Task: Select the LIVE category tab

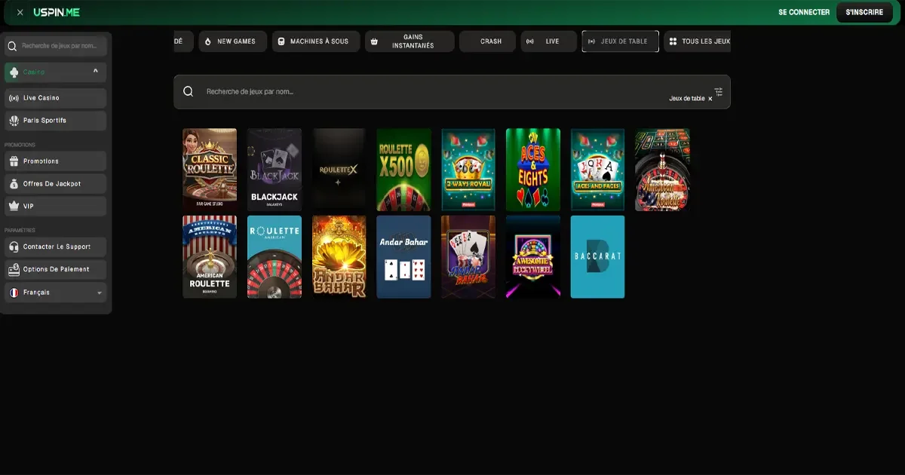Action: (549, 41)
